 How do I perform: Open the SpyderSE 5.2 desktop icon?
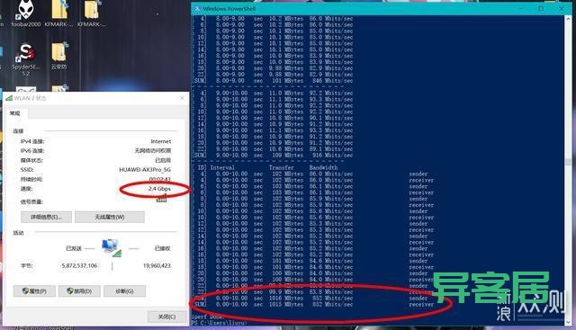26,58
